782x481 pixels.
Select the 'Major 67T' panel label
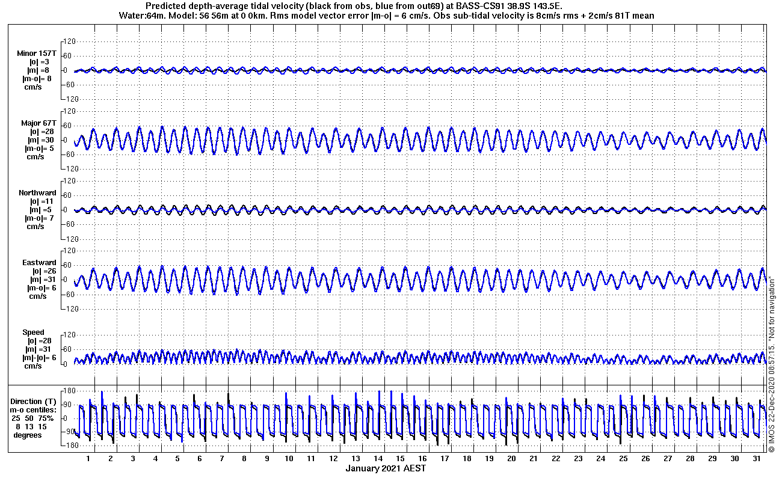[x=38, y=123]
